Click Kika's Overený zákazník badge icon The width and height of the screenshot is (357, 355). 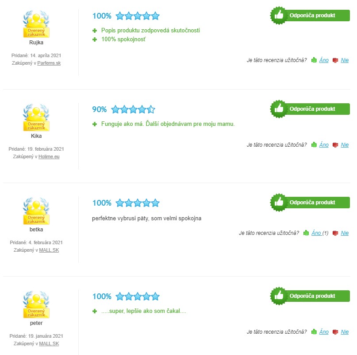click(x=36, y=117)
